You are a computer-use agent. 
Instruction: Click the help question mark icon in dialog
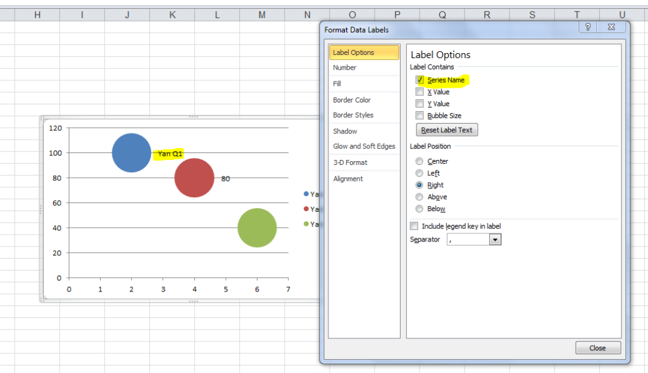click(x=588, y=27)
